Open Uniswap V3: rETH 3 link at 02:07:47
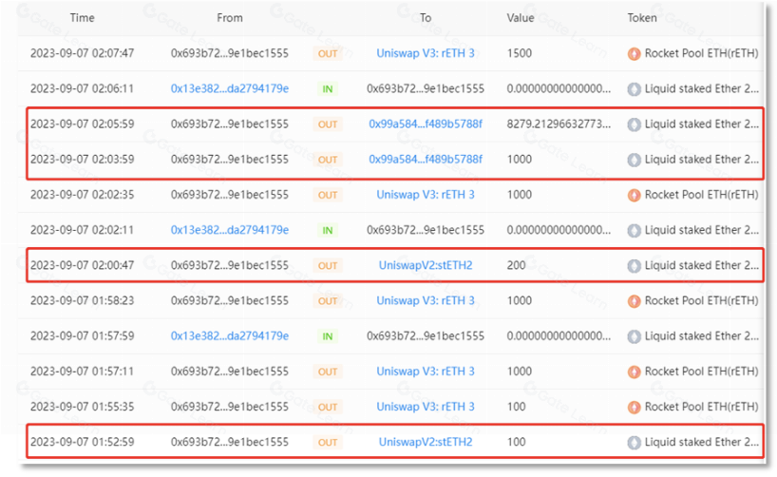The height and width of the screenshot is (477, 777). [426, 53]
